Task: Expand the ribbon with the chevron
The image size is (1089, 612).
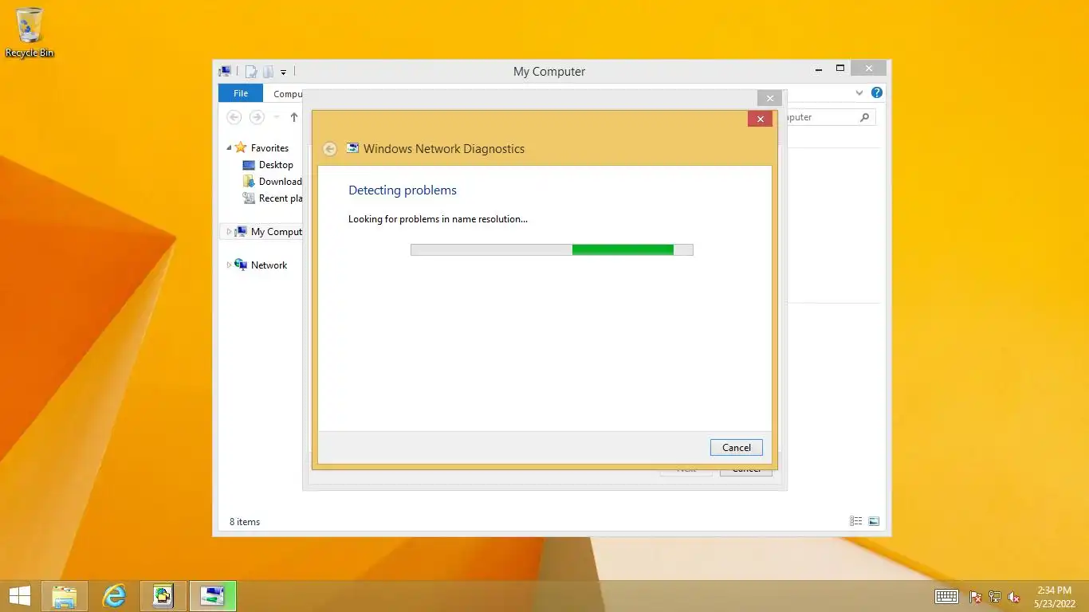Action: (859, 93)
